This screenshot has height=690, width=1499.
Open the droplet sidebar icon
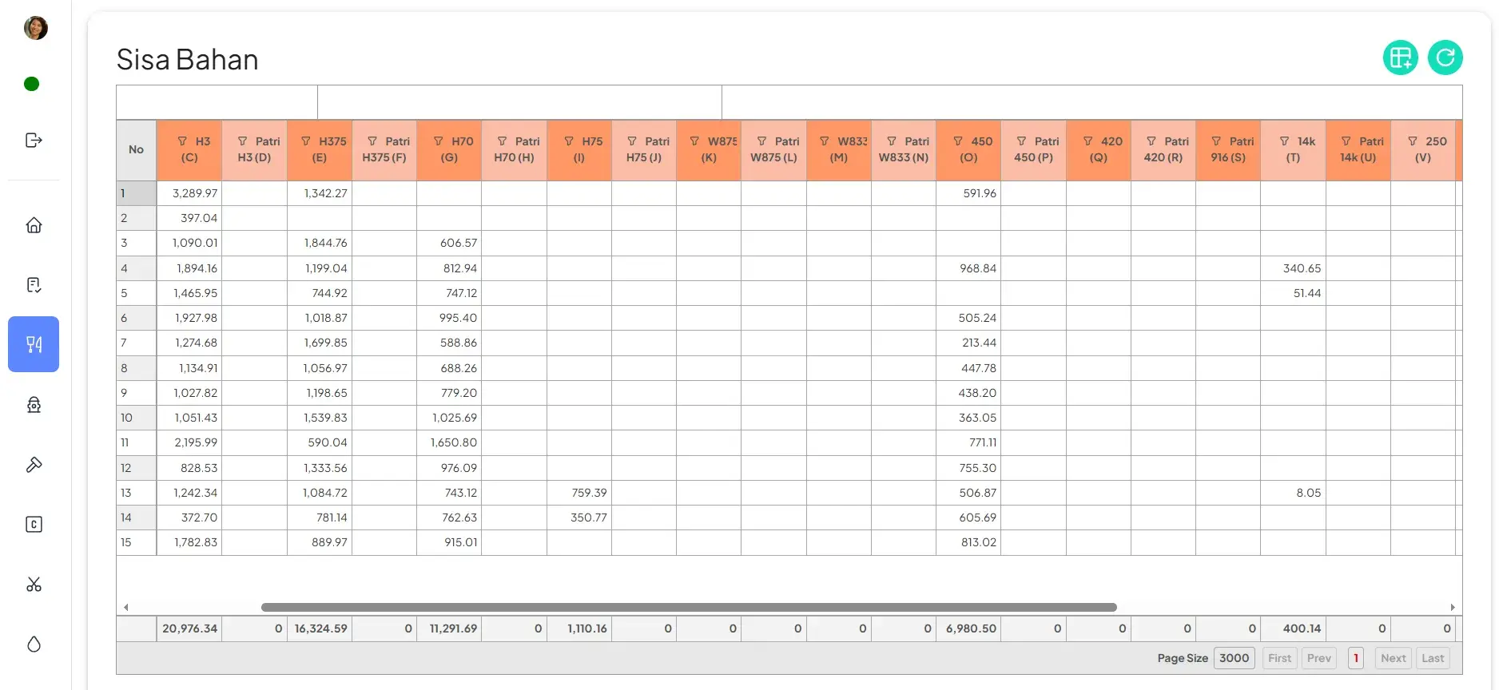tap(34, 644)
